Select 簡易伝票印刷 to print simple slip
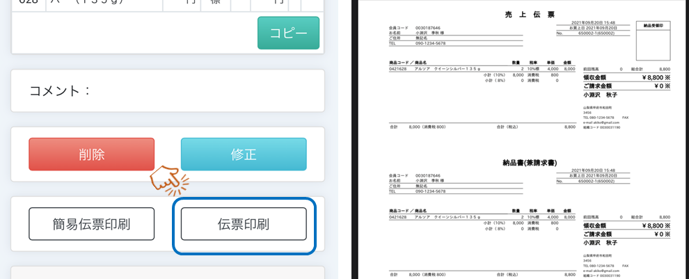The height and width of the screenshot is (279, 689). click(x=91, y=223)
